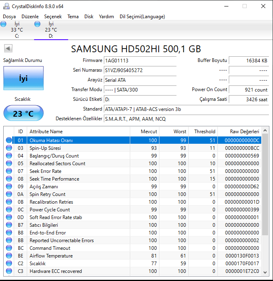Click the D: drive blue status orb
Screen dimensions: 273x281
click(x=37, y=24)
